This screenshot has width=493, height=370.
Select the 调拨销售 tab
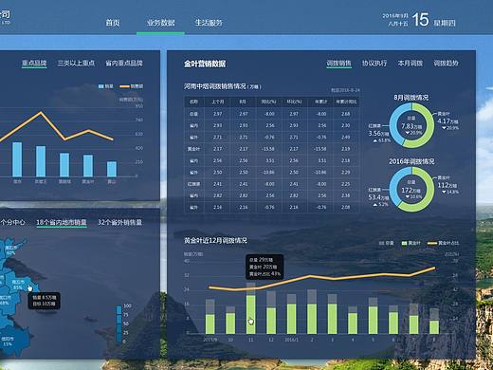pos(338,63)
